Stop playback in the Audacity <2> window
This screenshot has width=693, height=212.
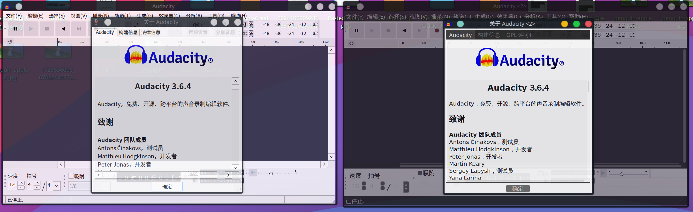point(388,30)
